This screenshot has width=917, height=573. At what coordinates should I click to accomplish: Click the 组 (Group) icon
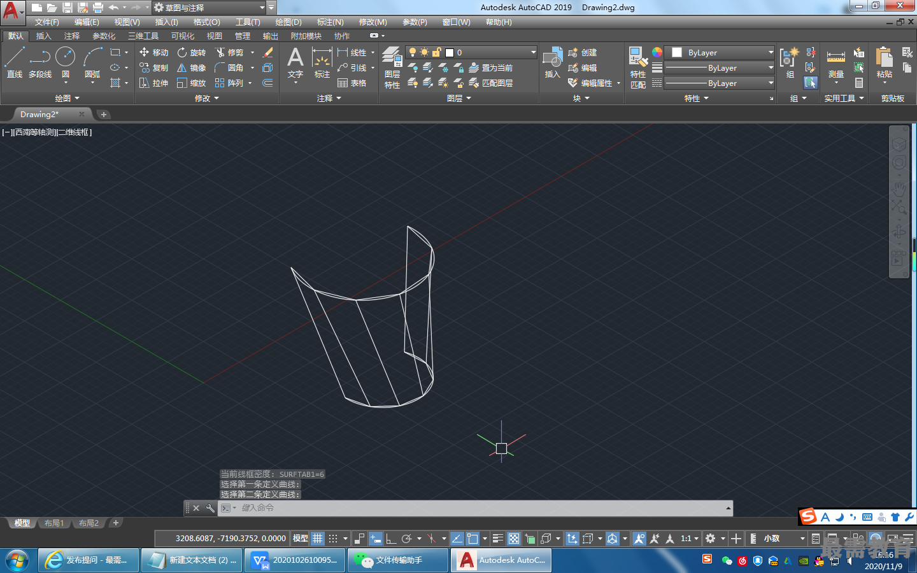[790, 62]
